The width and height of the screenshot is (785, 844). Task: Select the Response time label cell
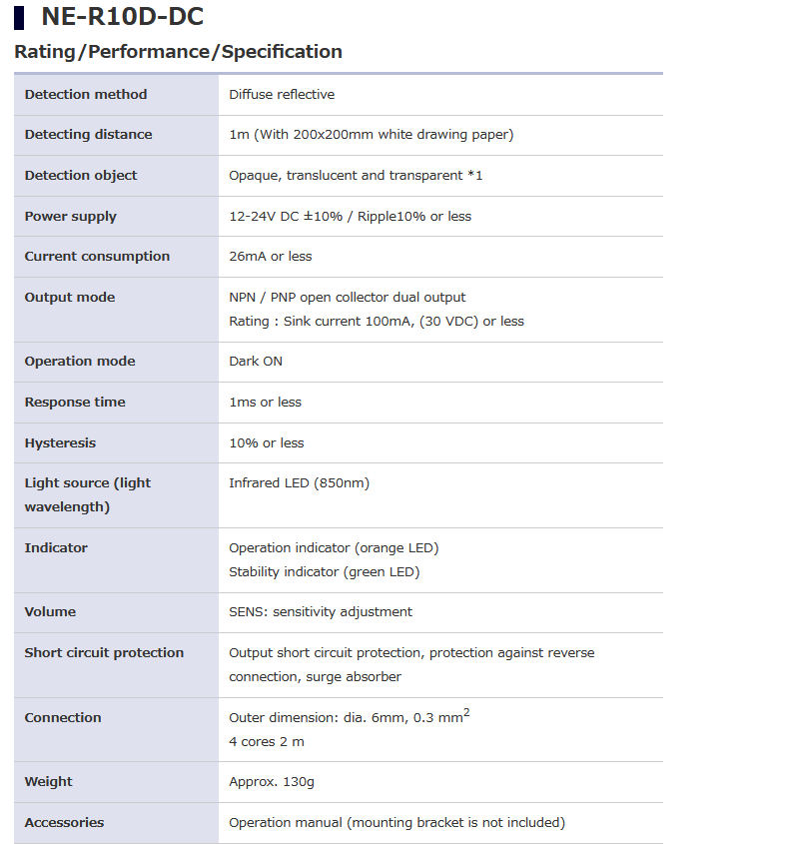75,403
